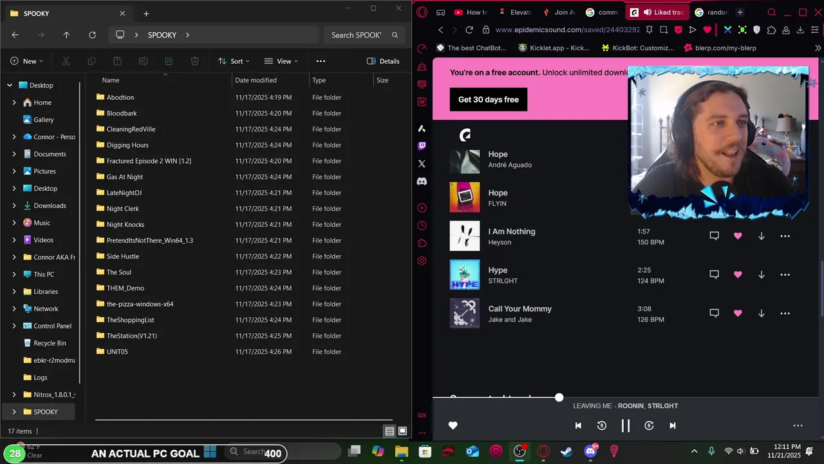
Task: Unlike the track Call Your Mommy
Action: click(738, 313)
